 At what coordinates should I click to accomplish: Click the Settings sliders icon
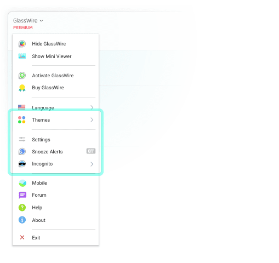22,139
